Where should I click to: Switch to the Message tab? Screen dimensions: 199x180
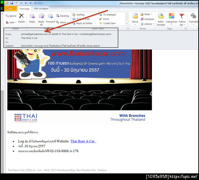tap(25, 9)
